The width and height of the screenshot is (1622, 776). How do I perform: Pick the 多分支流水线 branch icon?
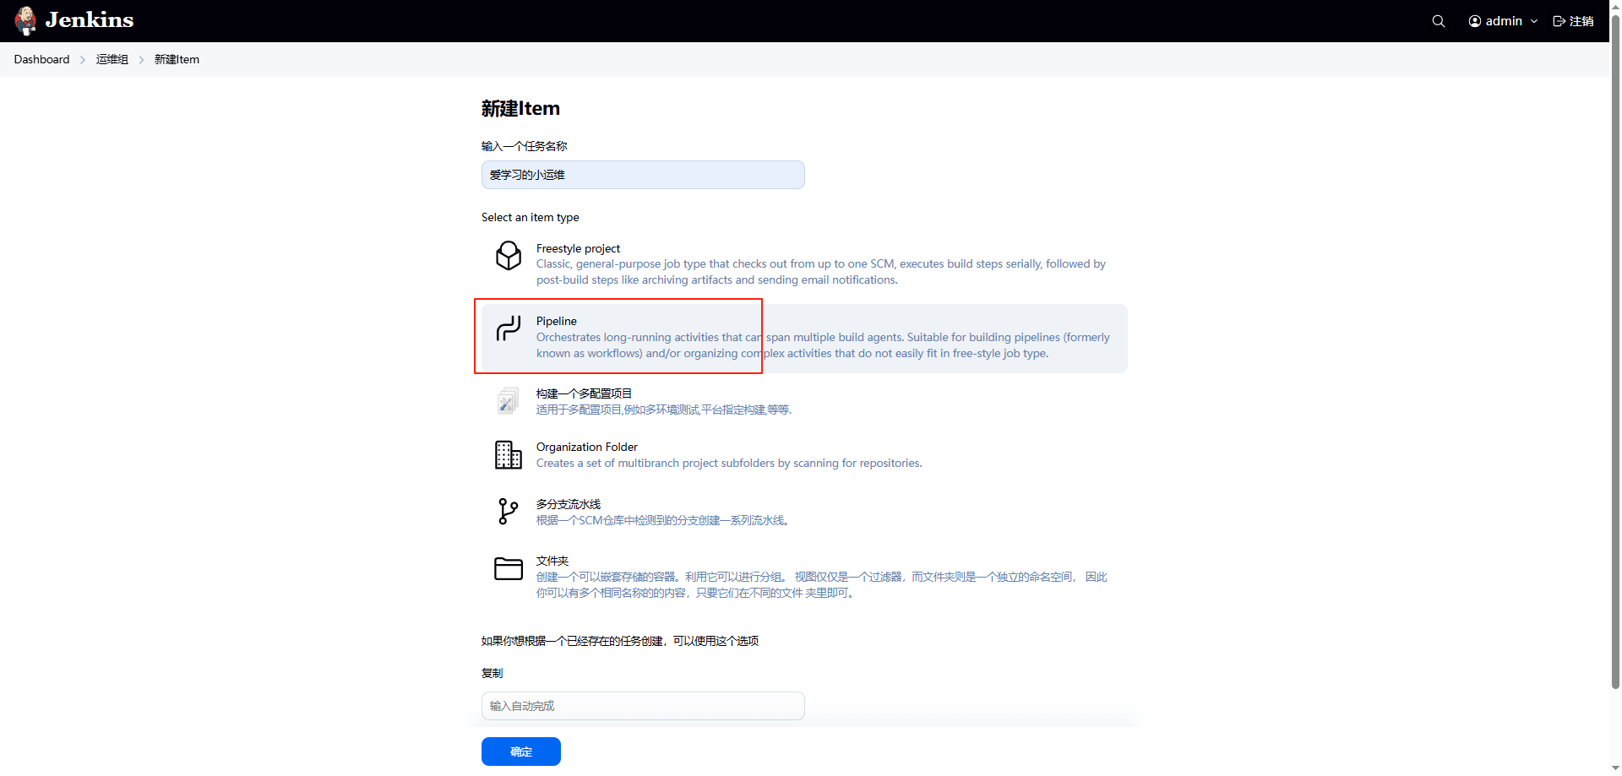tap(509, 512)
